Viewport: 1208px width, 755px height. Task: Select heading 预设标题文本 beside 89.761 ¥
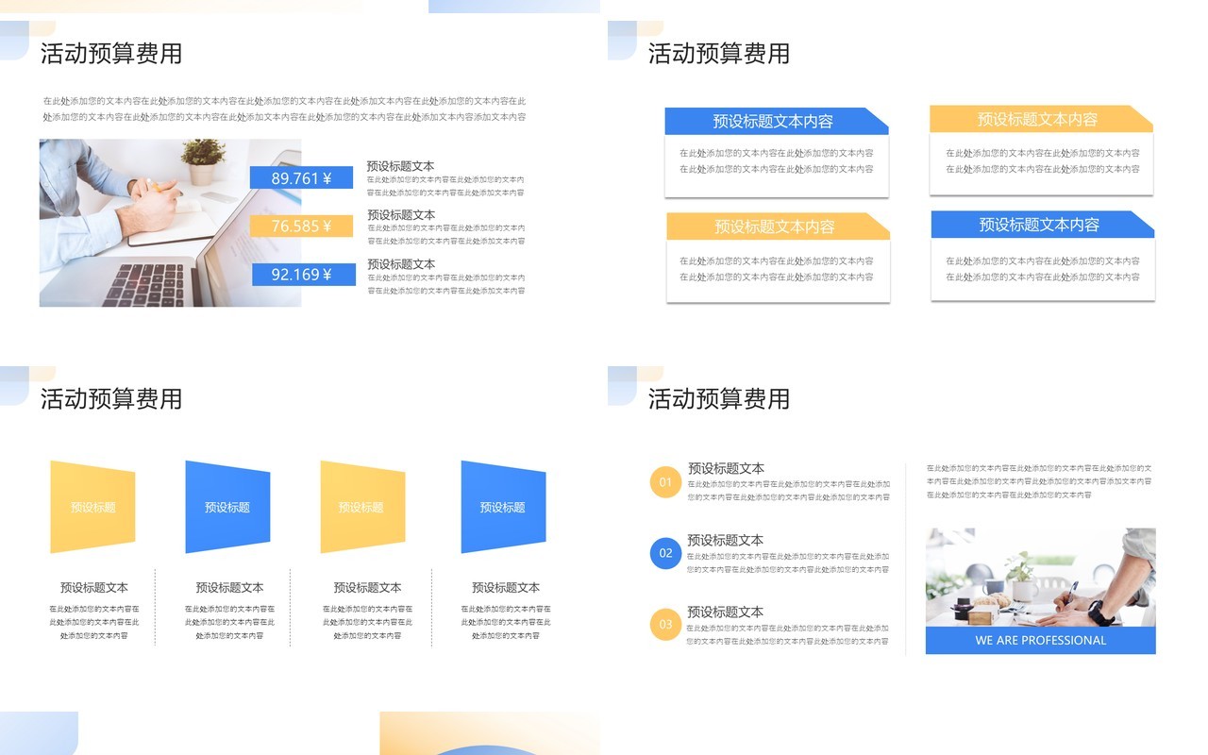click(x=401, y=165)
